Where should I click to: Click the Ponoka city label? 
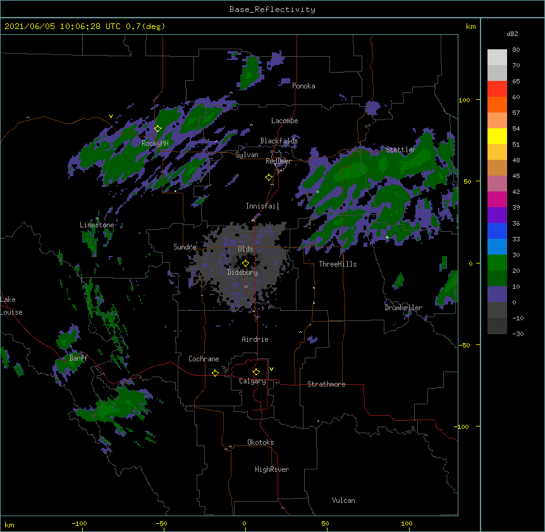[x=303, y=86]
